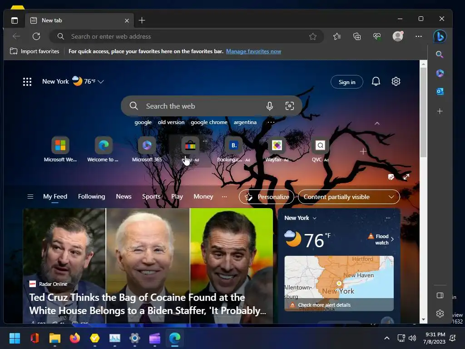Image resolution: width=465 pixels, height=349 pixels.
Task: Open Edge Settings and more menu
Action: [418, 36]
